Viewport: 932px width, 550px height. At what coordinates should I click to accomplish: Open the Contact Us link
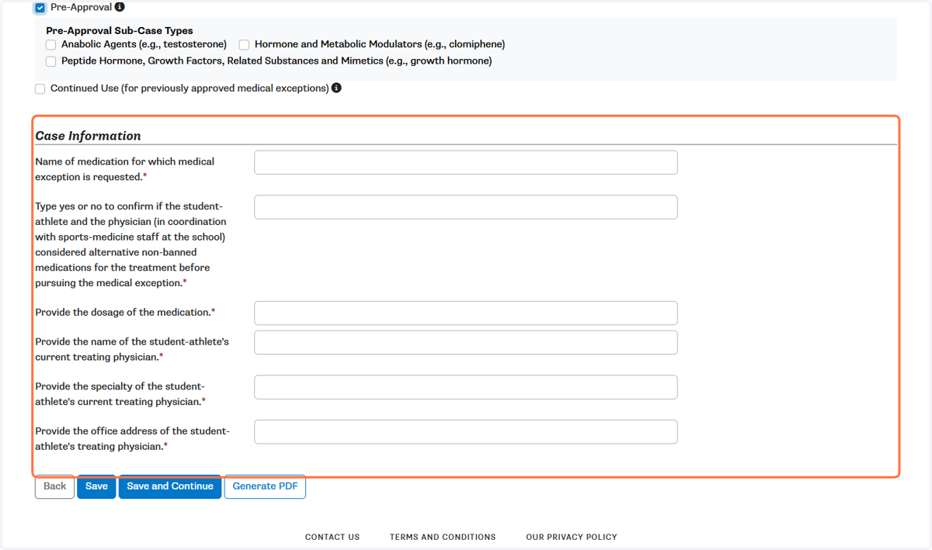(x=332, y=537)
